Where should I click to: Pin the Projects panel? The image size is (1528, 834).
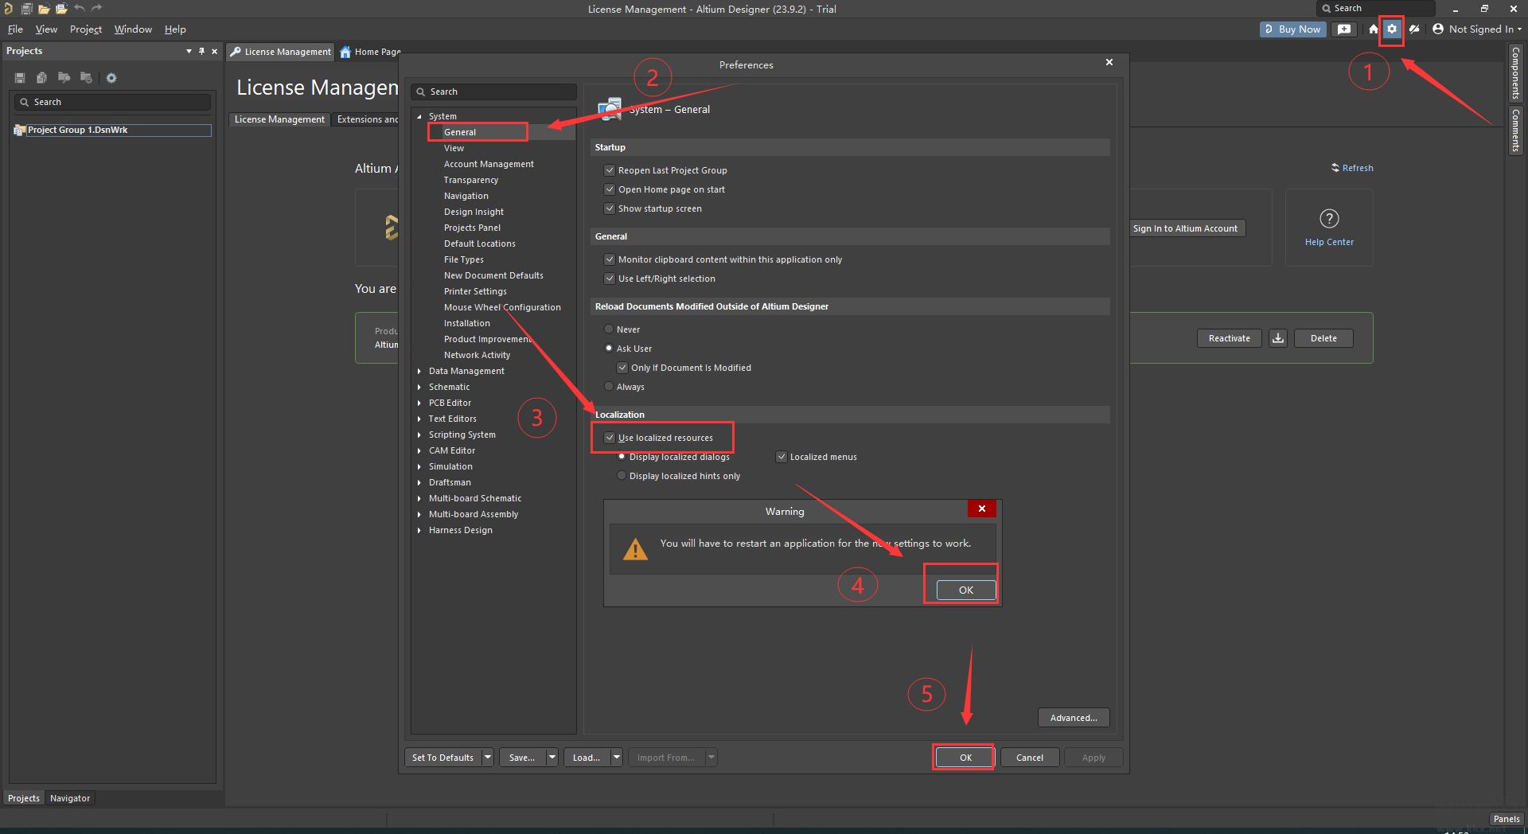pyautogui.click(x=201, y=51)
